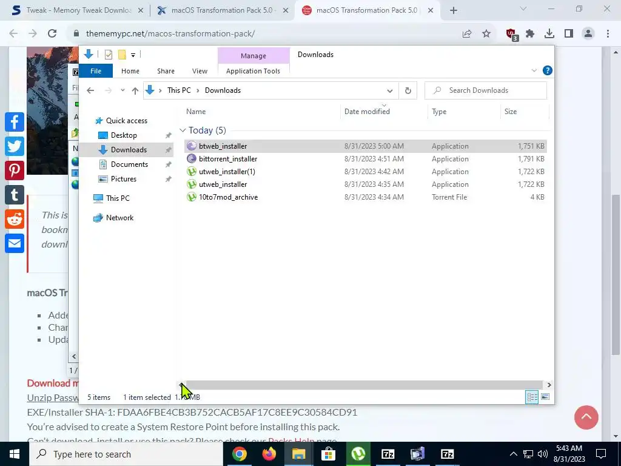621x466 pixels.
Task: Open uTorrent from the taskbar
Action: click(358, 454)
